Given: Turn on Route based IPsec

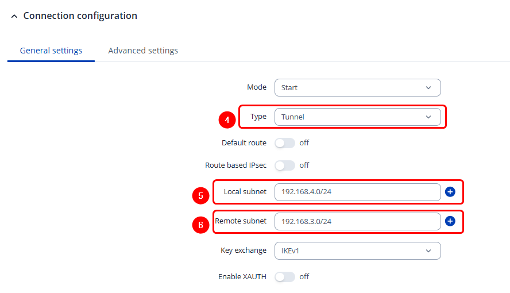Looking at the screenshot, I should pyautogui.click(x=285, y=165).
